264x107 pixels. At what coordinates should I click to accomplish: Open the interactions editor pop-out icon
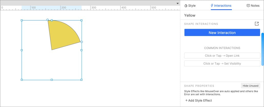(257, 24)
